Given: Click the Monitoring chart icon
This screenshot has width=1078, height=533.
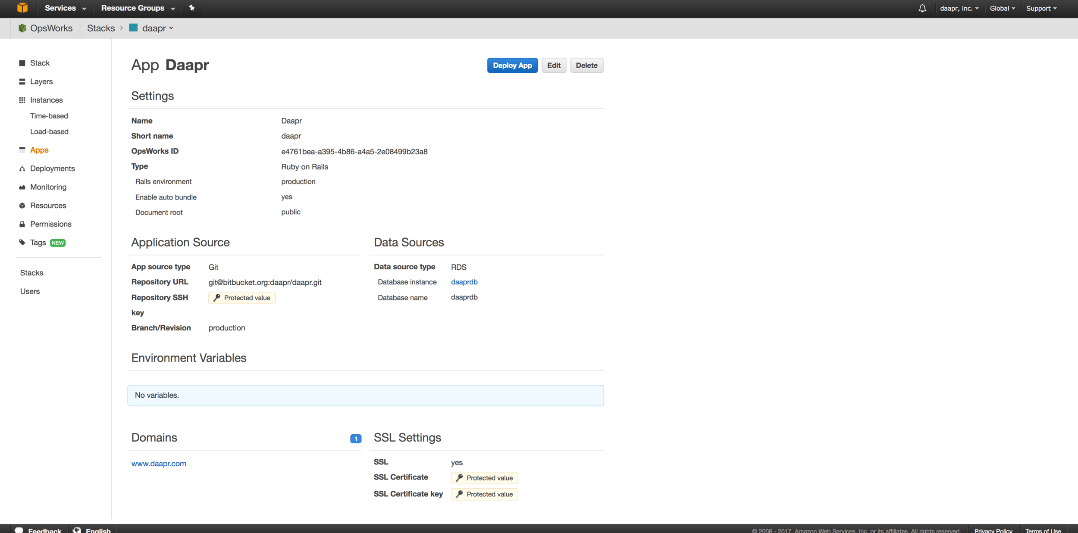Looking at the screenshot, I should point(22,187).
